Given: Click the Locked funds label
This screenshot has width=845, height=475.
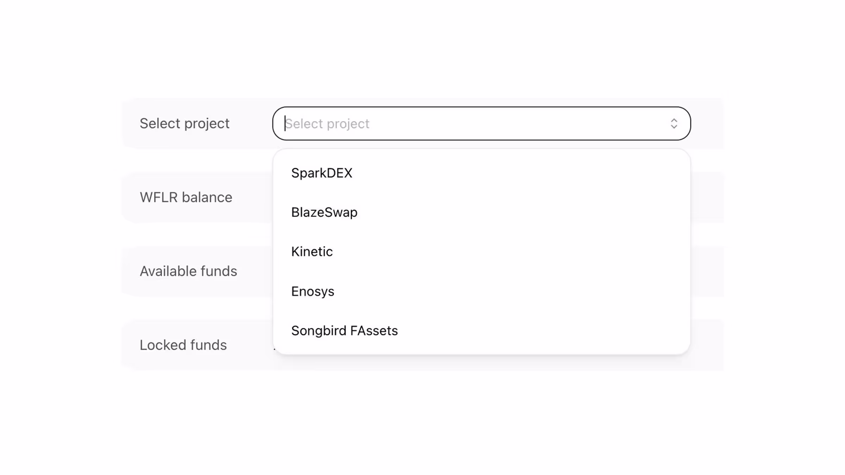Looking at the screenshot, I should point(183,345).
